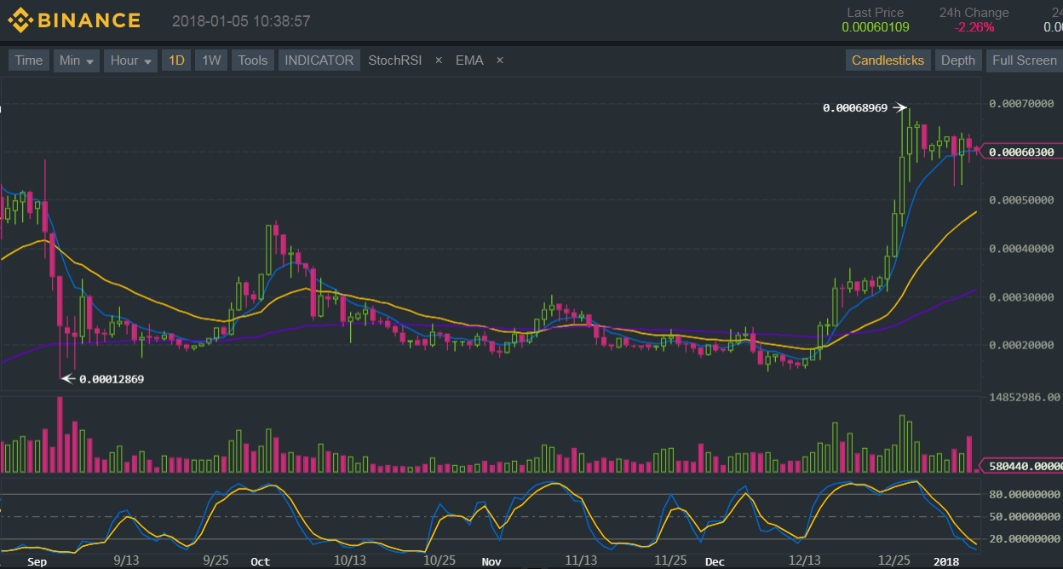Switch to the 1D interval

(x=176, y=60)
